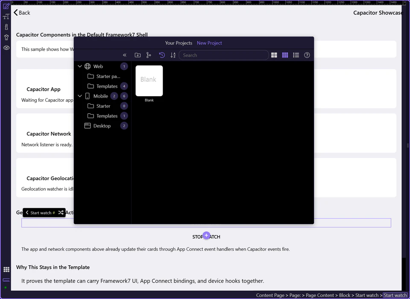Collapse the Mobile tree node
Viewport: 410px width, 299px height.
pyautogui.click(x=80, y=96)
